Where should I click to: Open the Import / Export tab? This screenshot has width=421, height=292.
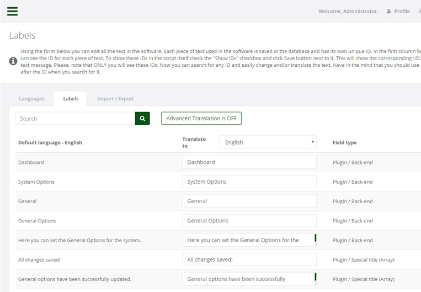[115, 99]
